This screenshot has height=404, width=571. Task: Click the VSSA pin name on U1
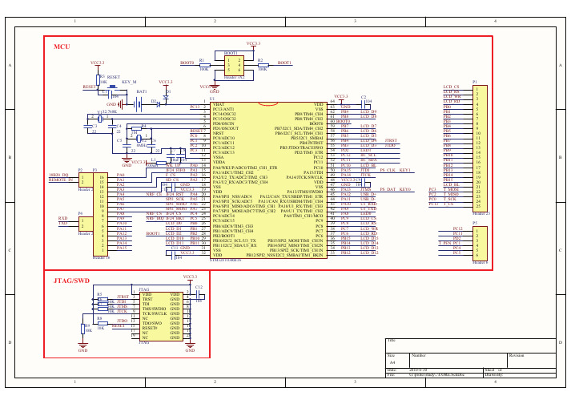coord(218,157)
